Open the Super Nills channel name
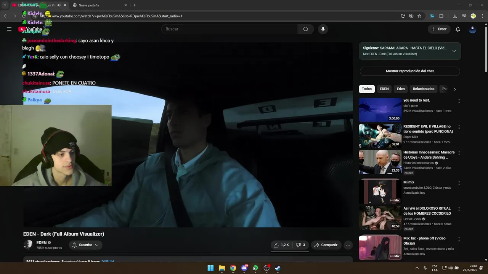This screenshot has width=488, height=274. click(x=411, y=137)
